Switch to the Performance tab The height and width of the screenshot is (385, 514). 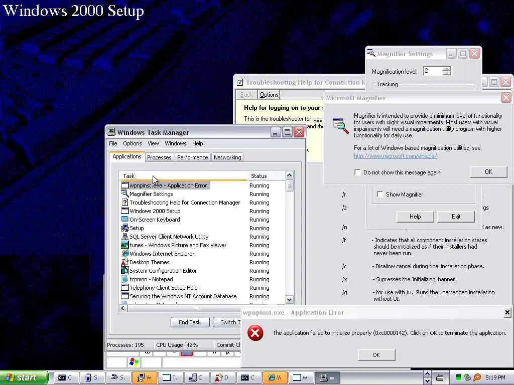coord(192,157)
